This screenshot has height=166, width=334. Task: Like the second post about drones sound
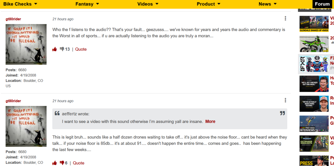click(55, 163)
